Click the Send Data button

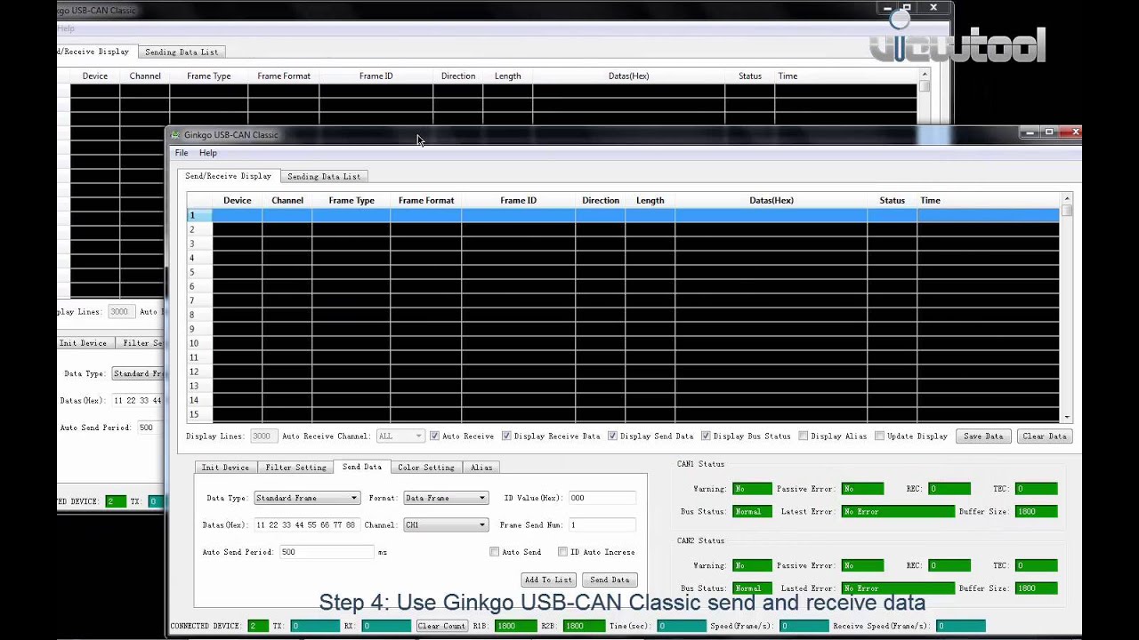coord(610,580)
